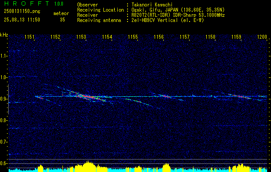Click the yellow signal peak below 1159
This screenshot has height=172, width=271.
[240, 167]
